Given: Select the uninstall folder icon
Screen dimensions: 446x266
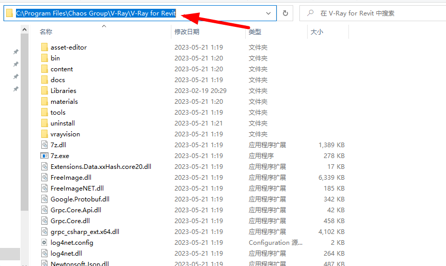Looking at the screenshot, I should click(44, 123).
